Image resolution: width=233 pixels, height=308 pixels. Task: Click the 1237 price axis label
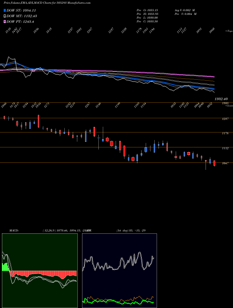click(225, 119)
